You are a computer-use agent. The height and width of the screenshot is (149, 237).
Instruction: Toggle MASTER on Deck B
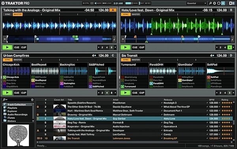(x=136, y=14)
